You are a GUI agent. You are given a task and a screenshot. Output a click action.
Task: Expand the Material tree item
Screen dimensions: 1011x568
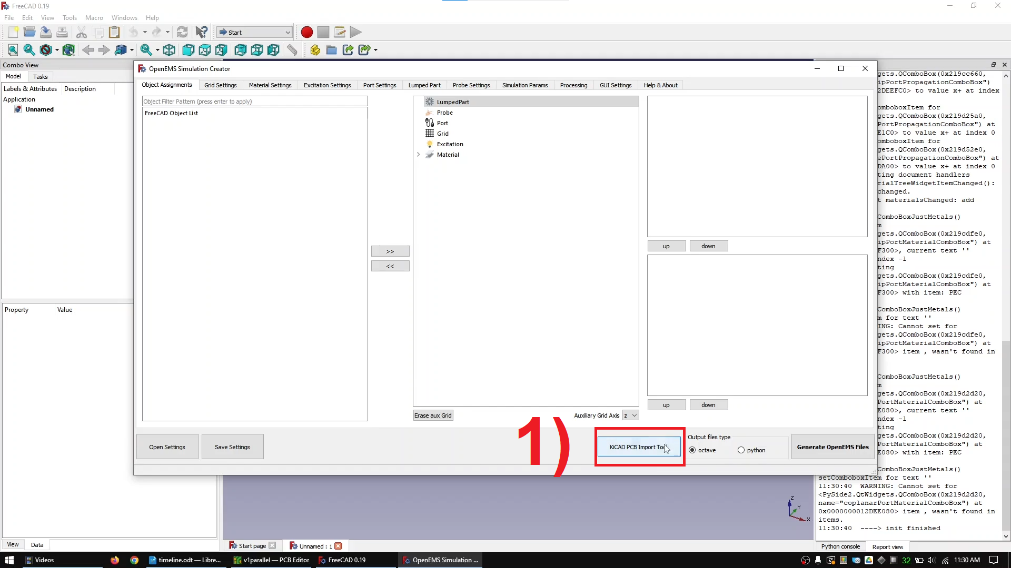(419, 155)
